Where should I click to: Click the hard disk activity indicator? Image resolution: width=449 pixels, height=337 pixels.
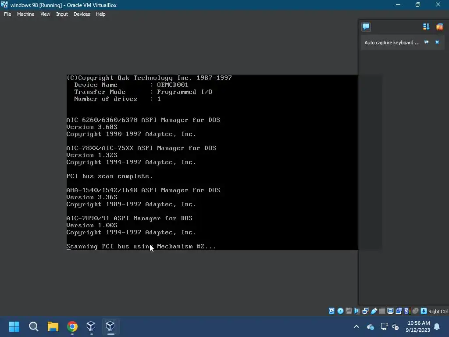tap(331, 311)
